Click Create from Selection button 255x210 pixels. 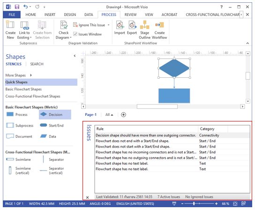coord(42,30)
